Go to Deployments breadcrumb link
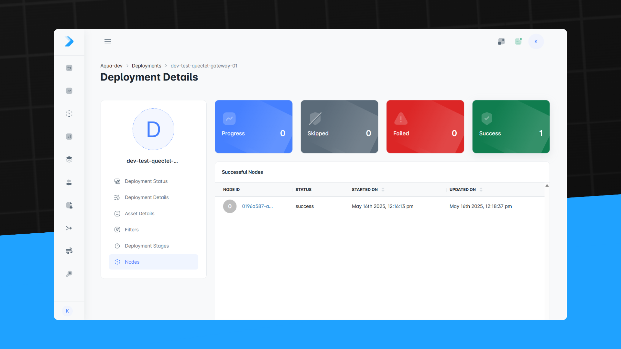621x349 pixels. pos(146,66)
